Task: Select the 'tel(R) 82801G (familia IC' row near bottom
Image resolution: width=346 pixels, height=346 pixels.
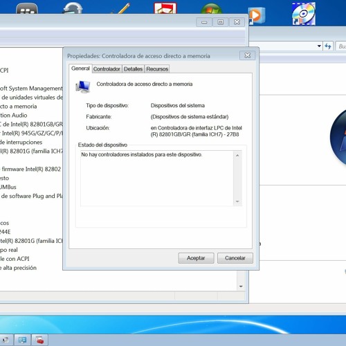Action: (x=31, y=241)
